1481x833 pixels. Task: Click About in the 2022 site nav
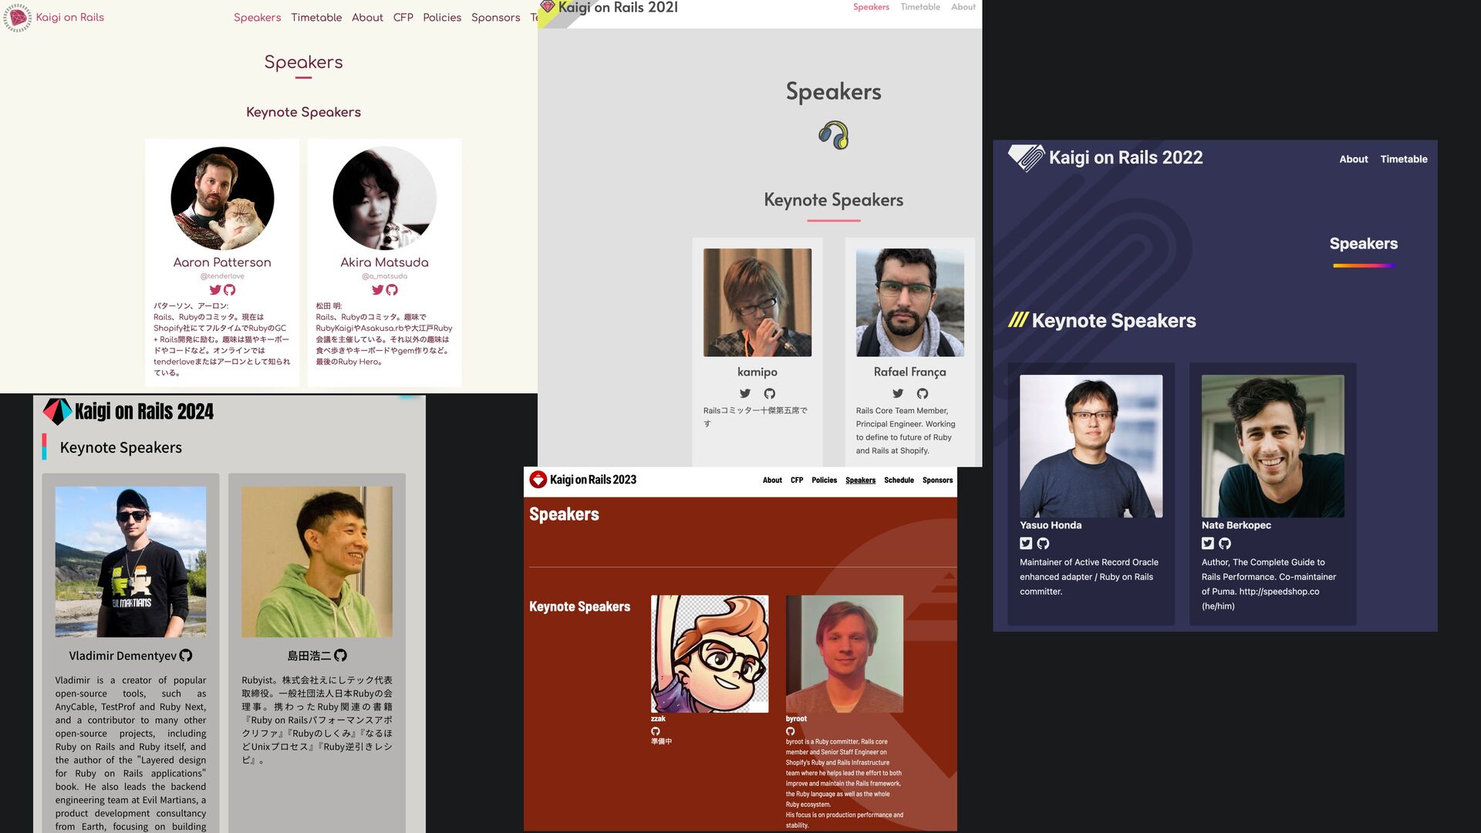(1354, 159)
